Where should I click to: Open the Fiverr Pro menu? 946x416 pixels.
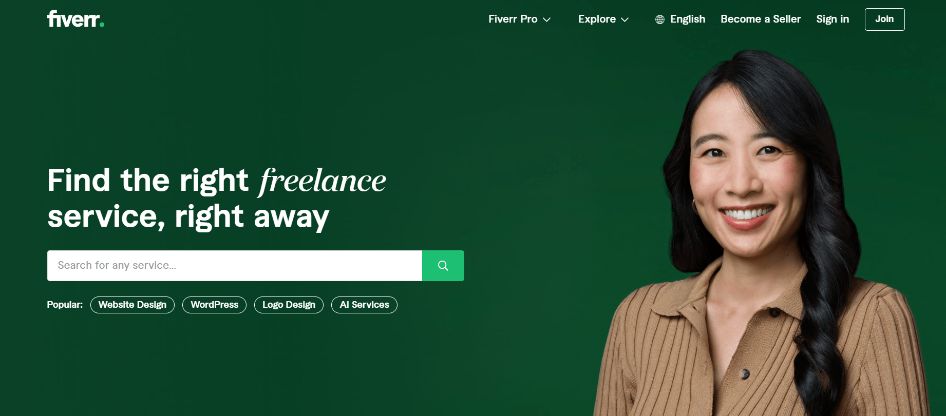[519, 19]
